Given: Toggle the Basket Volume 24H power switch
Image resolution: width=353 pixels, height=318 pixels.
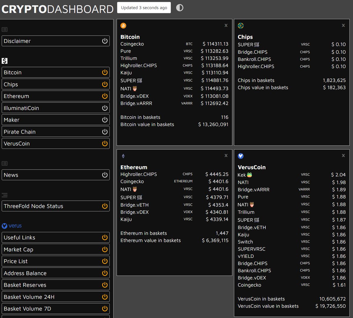Looking at the screenshot, I should pyautogui.click(x=105, y=297).
